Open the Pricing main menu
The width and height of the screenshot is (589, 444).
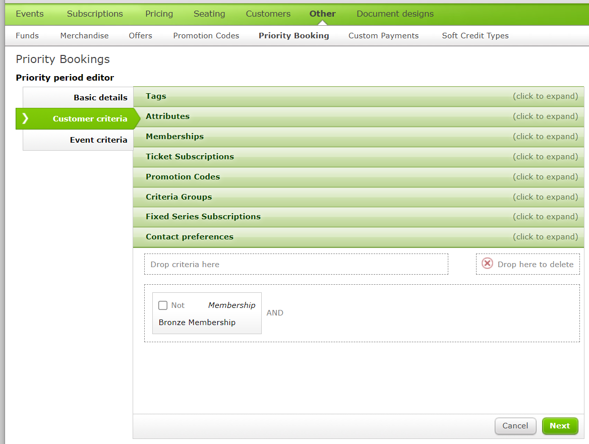click(159, 14)
